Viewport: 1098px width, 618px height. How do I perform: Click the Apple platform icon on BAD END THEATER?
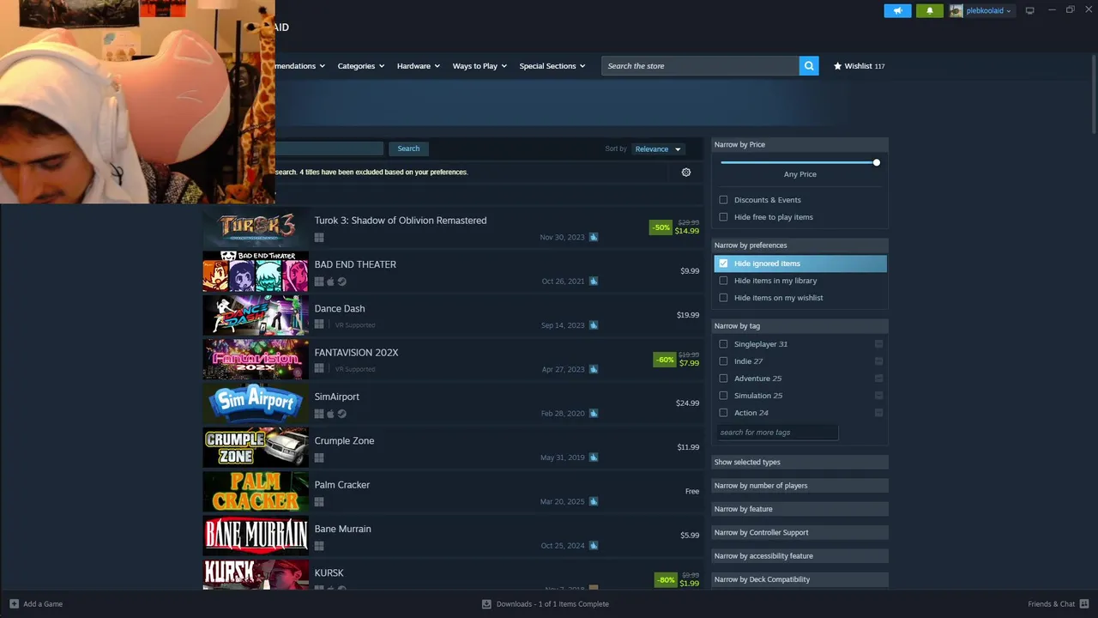click(330, 282)
